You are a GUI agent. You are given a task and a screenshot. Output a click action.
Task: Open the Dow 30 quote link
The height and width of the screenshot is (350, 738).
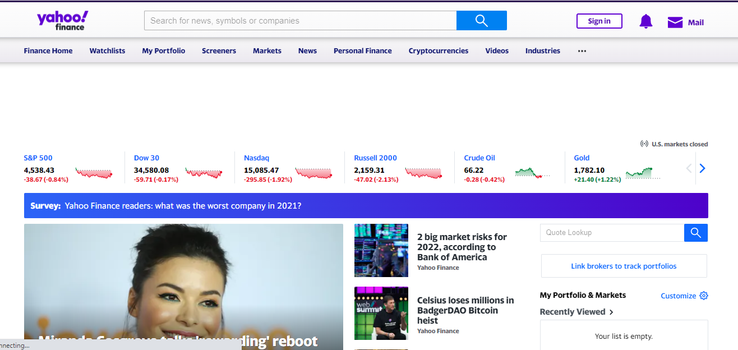tap(146, 158)
